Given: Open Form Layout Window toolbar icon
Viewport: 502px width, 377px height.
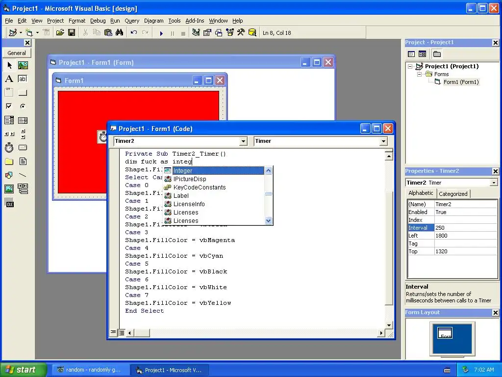Looking at the screenshot, I should pyautogui.click(x=219, y=32).
